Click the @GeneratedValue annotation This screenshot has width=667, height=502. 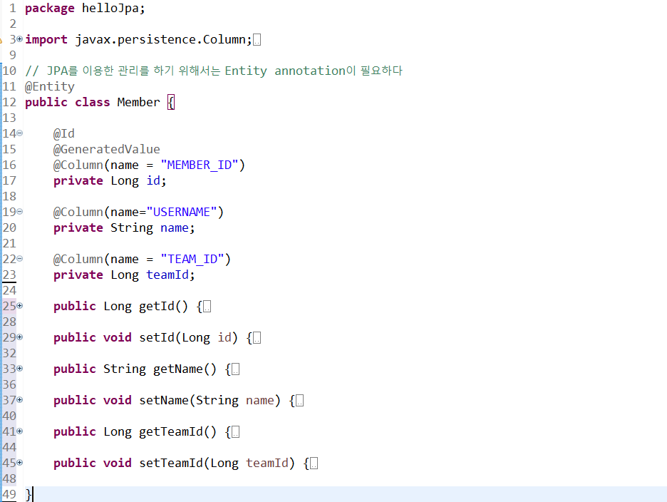107,149
